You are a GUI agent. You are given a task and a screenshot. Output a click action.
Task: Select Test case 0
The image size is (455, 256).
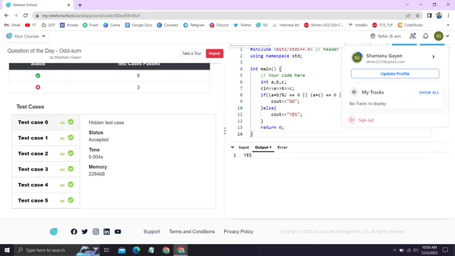click(x=46, y=122)
